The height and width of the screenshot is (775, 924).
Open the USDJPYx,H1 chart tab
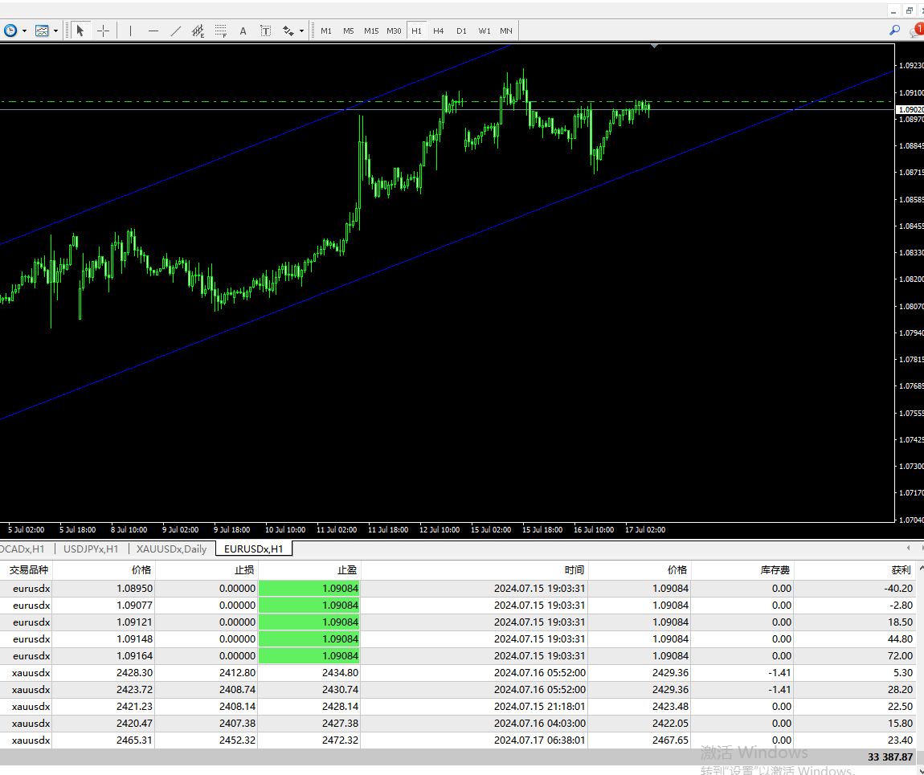coord(91,549)
